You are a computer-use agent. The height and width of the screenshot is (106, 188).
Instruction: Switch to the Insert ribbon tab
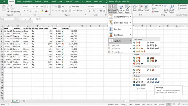click(19, 1)
